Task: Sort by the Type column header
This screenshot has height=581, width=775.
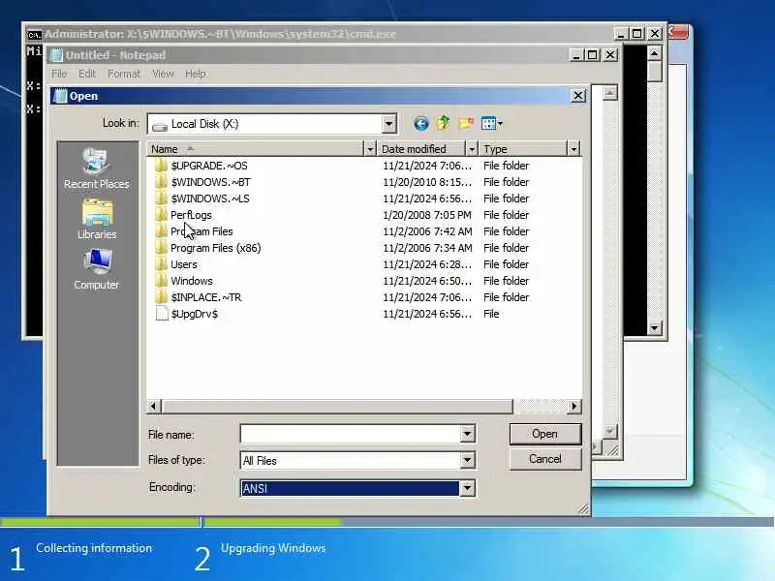Action: pos(523,149)
